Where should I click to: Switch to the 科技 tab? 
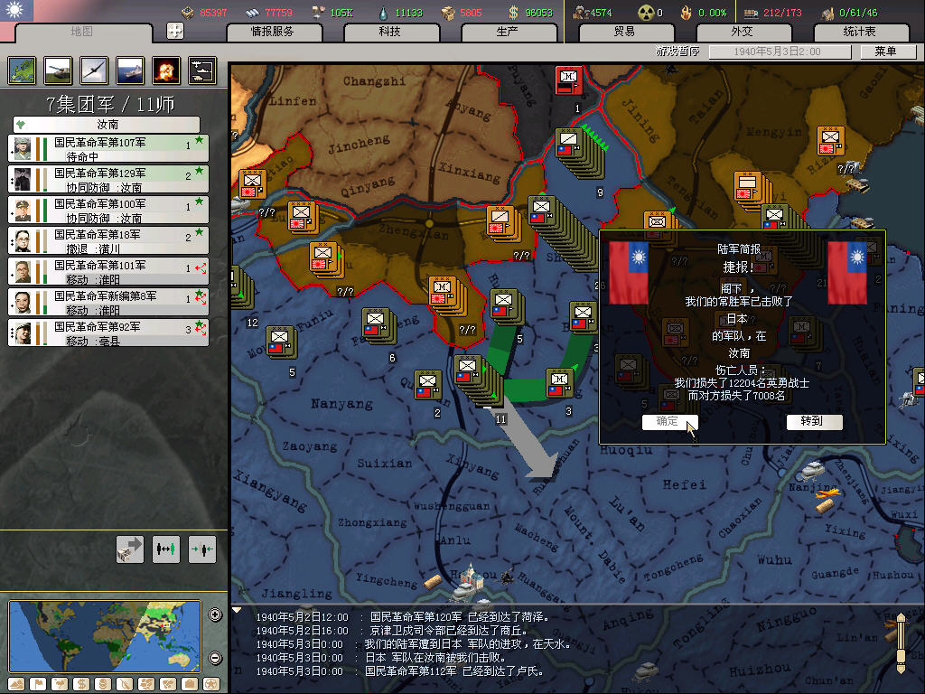click(389, 32)
